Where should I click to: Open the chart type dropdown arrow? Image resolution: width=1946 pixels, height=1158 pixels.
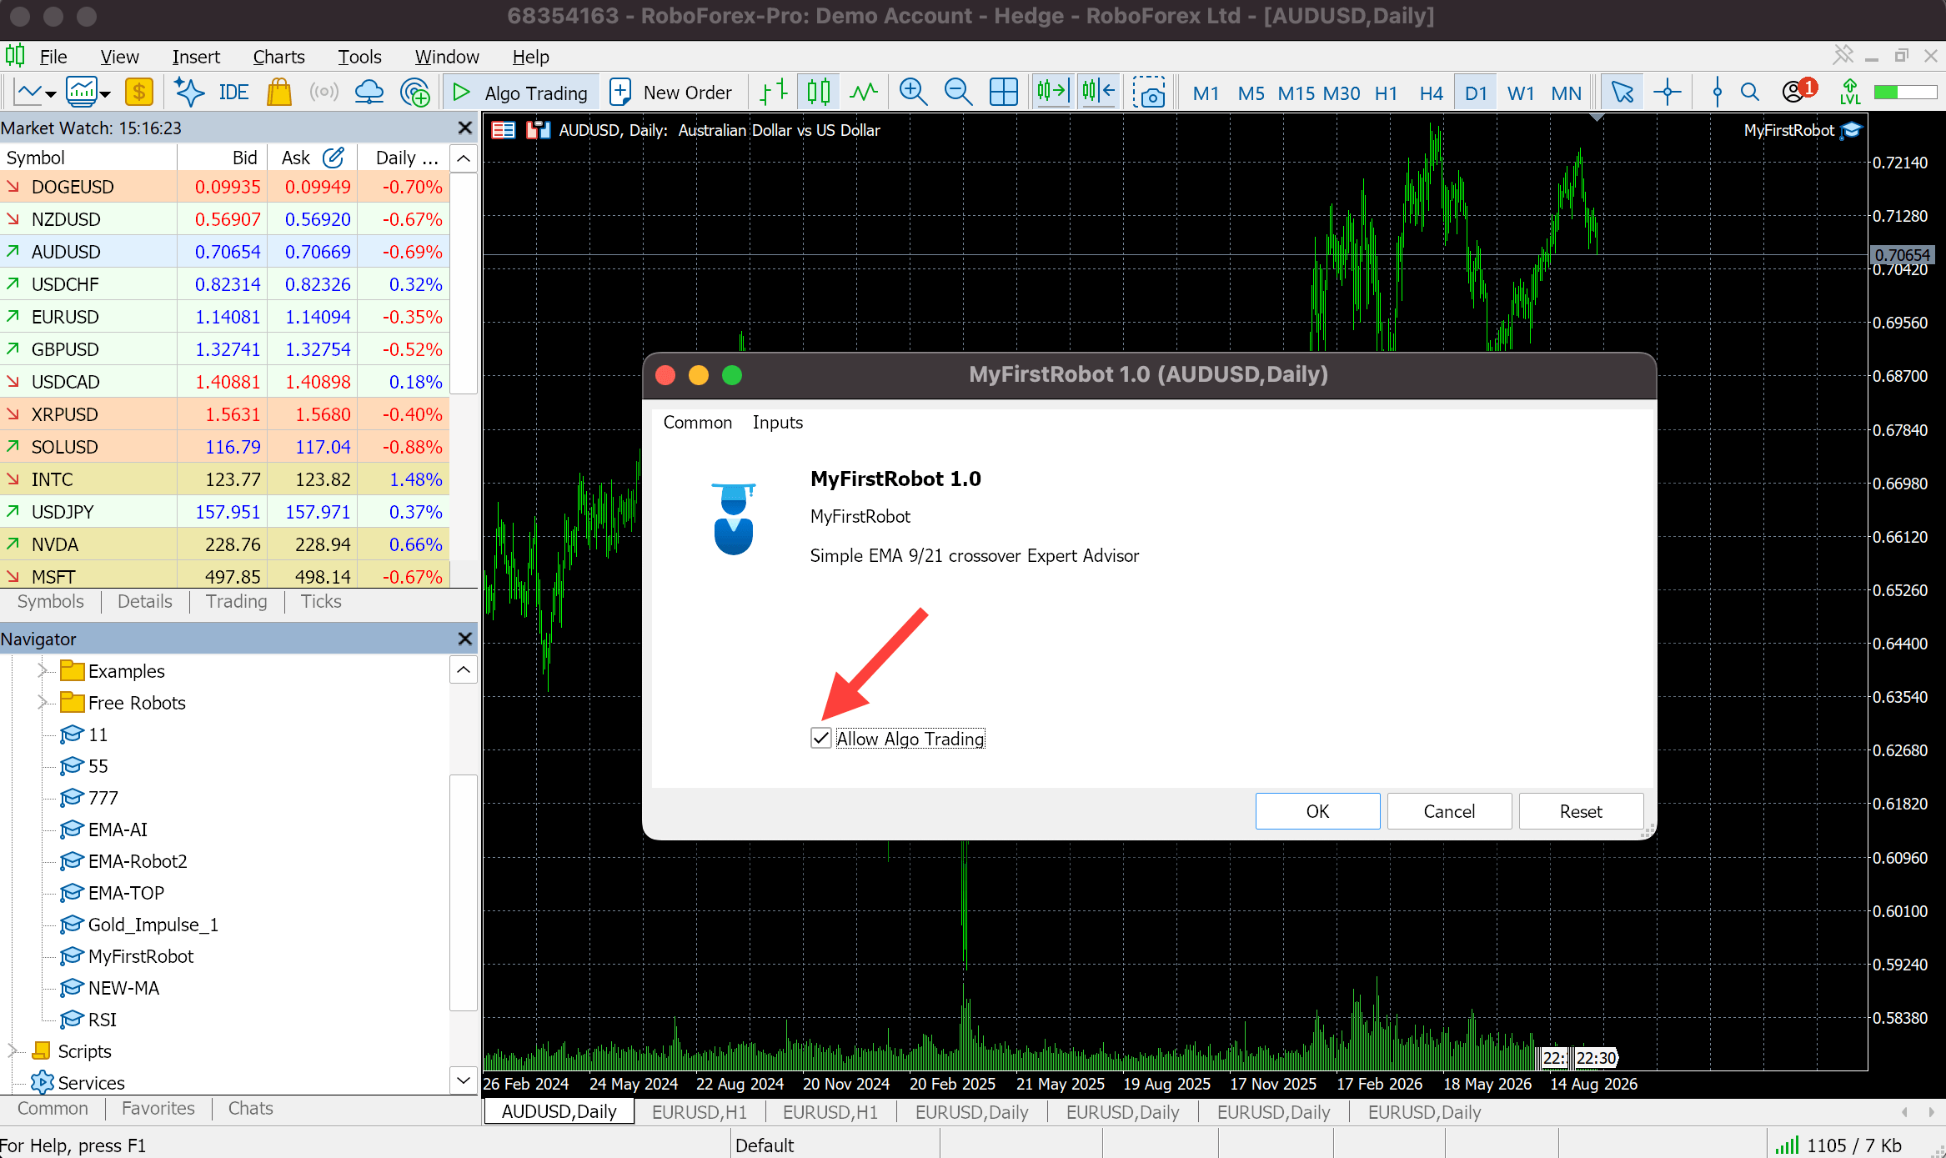click(51, 94)
